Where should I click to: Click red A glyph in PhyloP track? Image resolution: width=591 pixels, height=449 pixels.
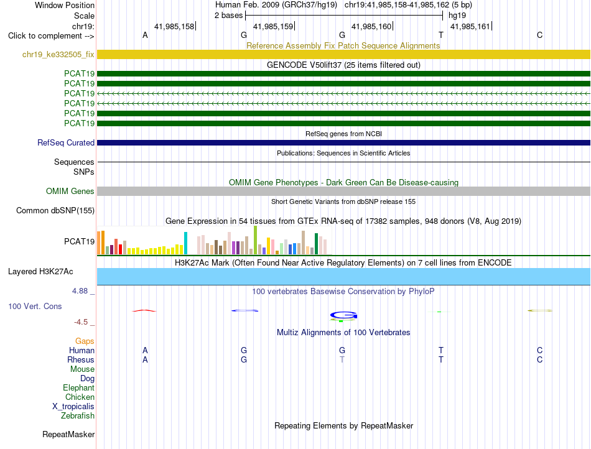click(144, 310)
